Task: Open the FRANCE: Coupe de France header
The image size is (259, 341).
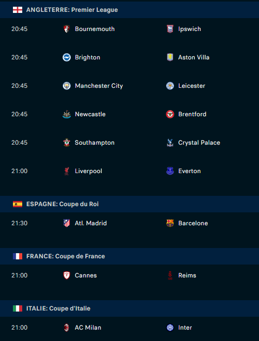Action: click(129, 256)
